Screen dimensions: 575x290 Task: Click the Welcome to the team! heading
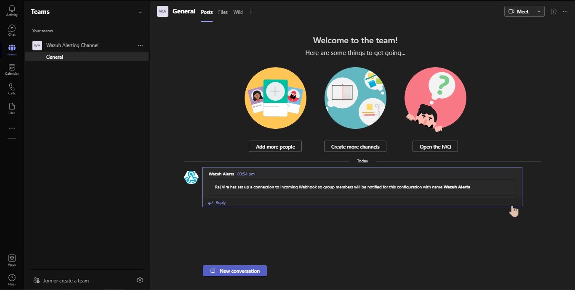pyautogui.click(x=355, y=40)
